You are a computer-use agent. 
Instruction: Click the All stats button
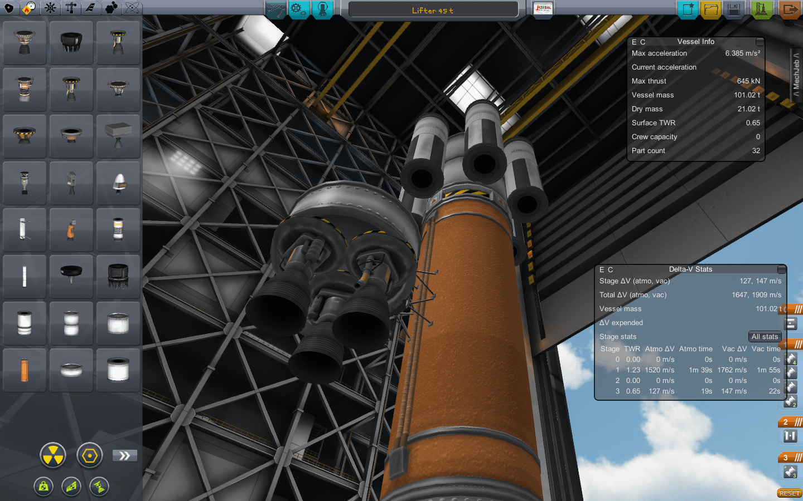765,336
